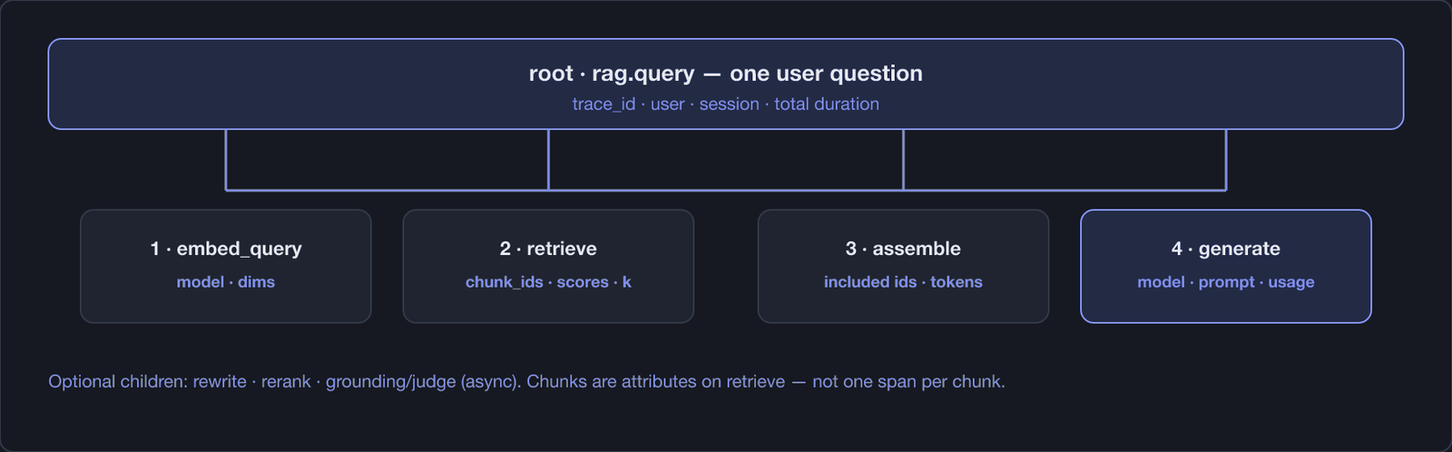Click the 'model · prompt · usage' text

(x=1226, y=282)
